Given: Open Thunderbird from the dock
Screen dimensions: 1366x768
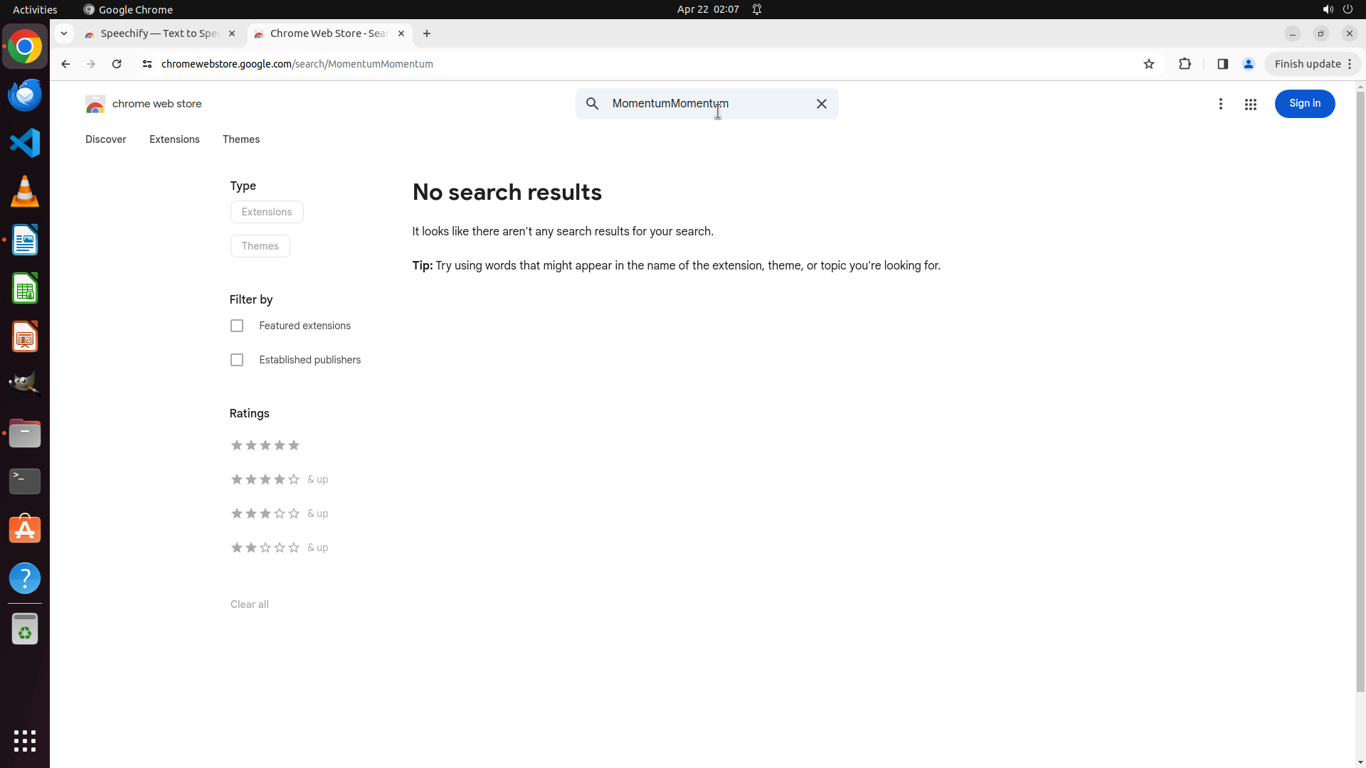Looking at the screenshot, I should [25, 95].
